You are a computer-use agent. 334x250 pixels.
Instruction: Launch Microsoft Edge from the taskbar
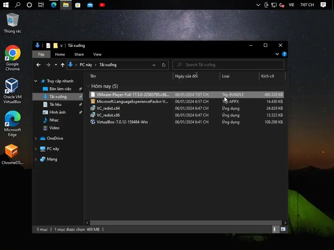54,5
